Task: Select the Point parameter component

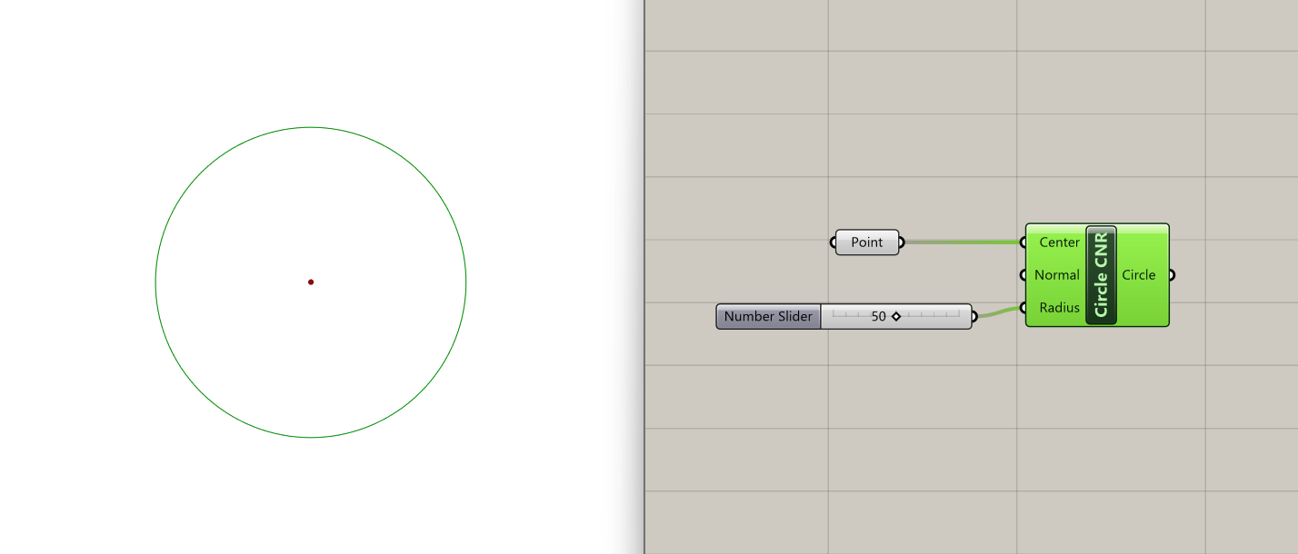Action: 867,242
